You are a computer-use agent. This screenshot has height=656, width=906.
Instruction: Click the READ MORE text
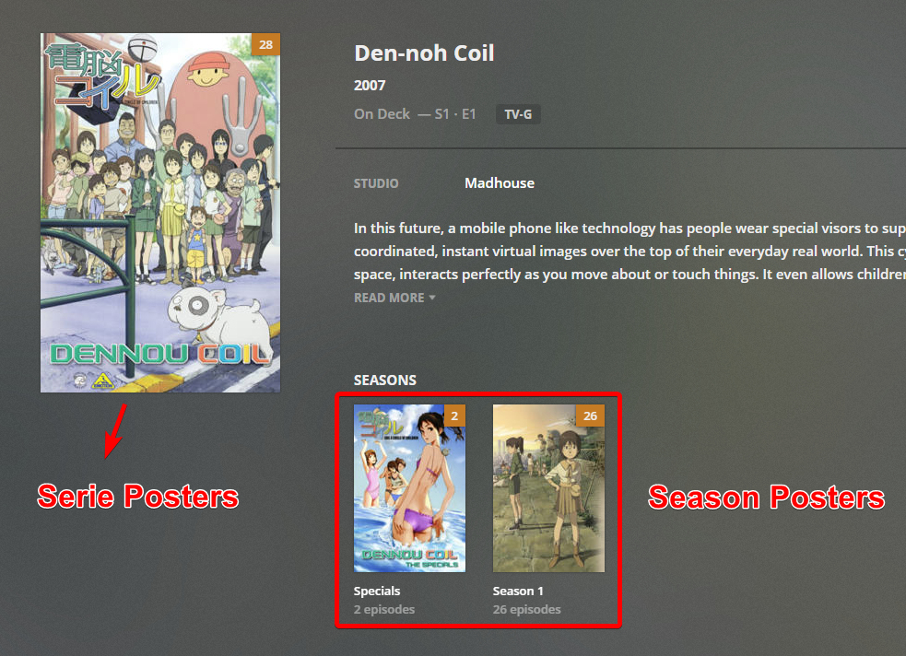tap(389, 298)
